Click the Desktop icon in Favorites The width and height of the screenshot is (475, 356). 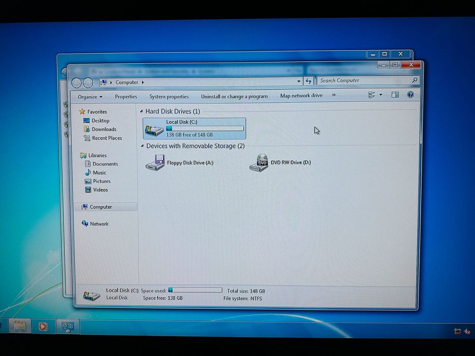coord(87,121)
